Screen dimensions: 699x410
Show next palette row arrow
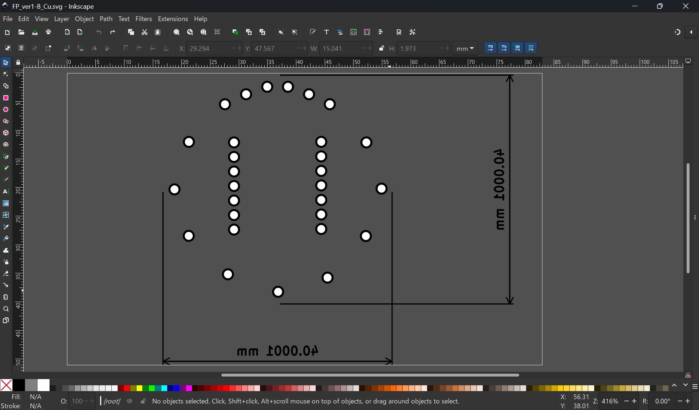(x=686, y=385)
